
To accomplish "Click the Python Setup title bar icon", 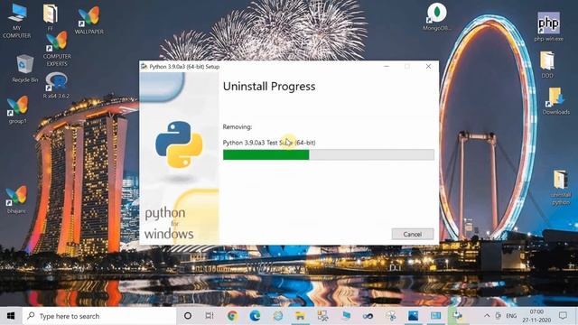I will [x=144, y=67].
